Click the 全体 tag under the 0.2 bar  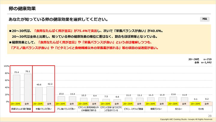(207, 104)
